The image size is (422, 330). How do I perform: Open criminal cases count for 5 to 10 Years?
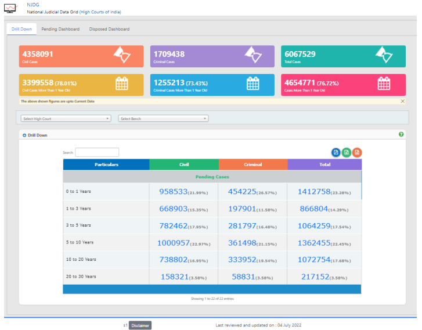(x=243, y=243)
